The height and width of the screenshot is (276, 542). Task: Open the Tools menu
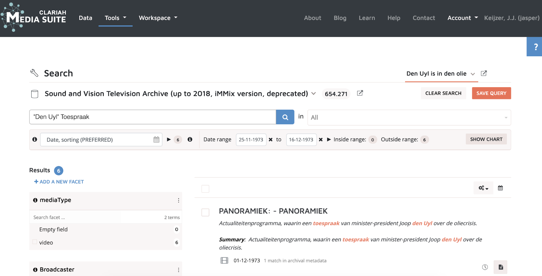coord(115,18)
